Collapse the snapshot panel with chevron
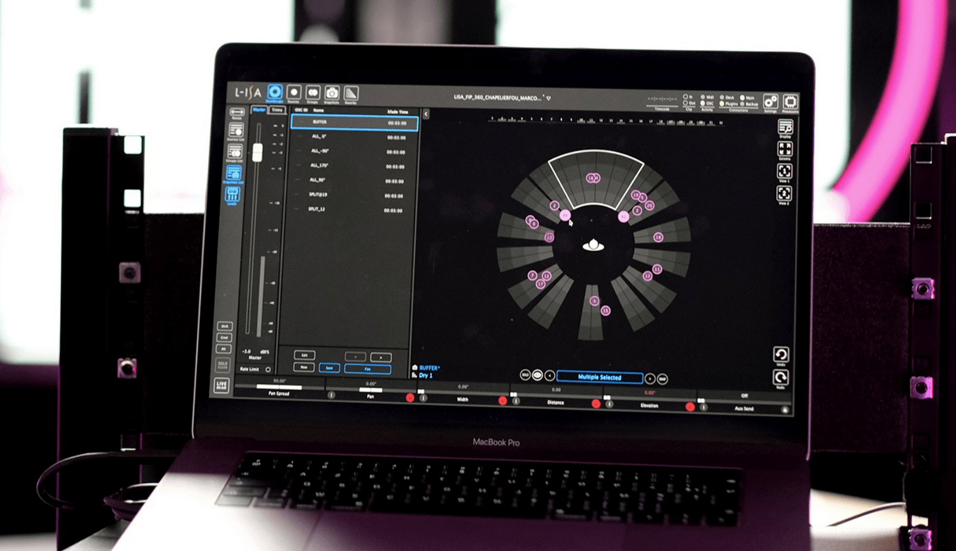The height and width of the screenshot is (551, 956). coord(425,114)
